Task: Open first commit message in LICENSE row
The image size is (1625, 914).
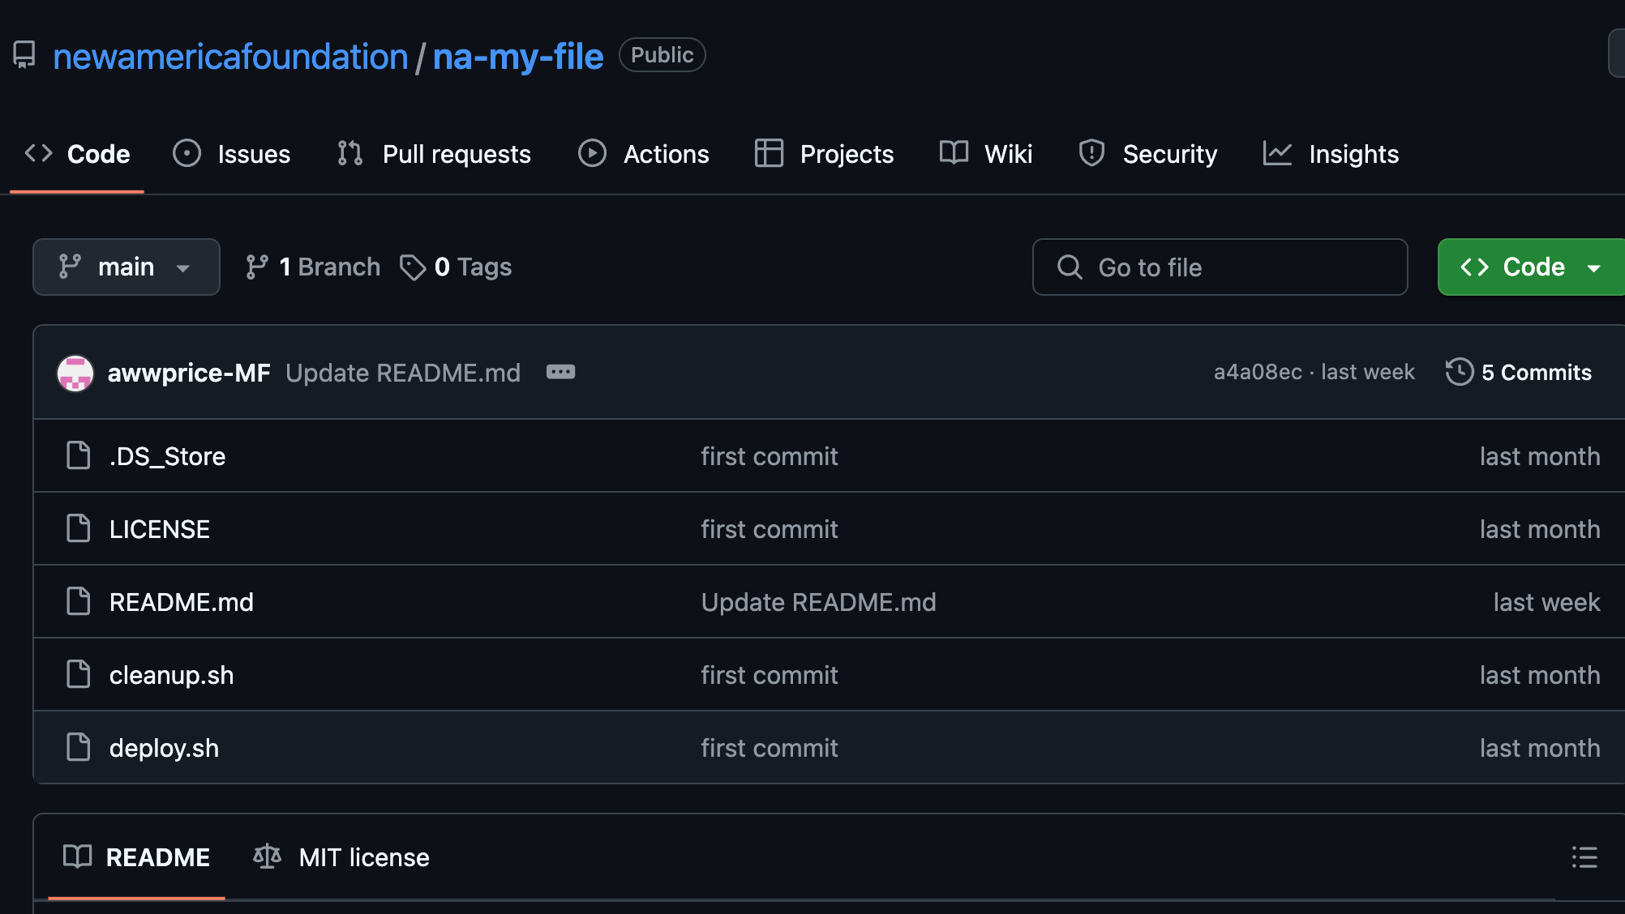Action: 770,529
